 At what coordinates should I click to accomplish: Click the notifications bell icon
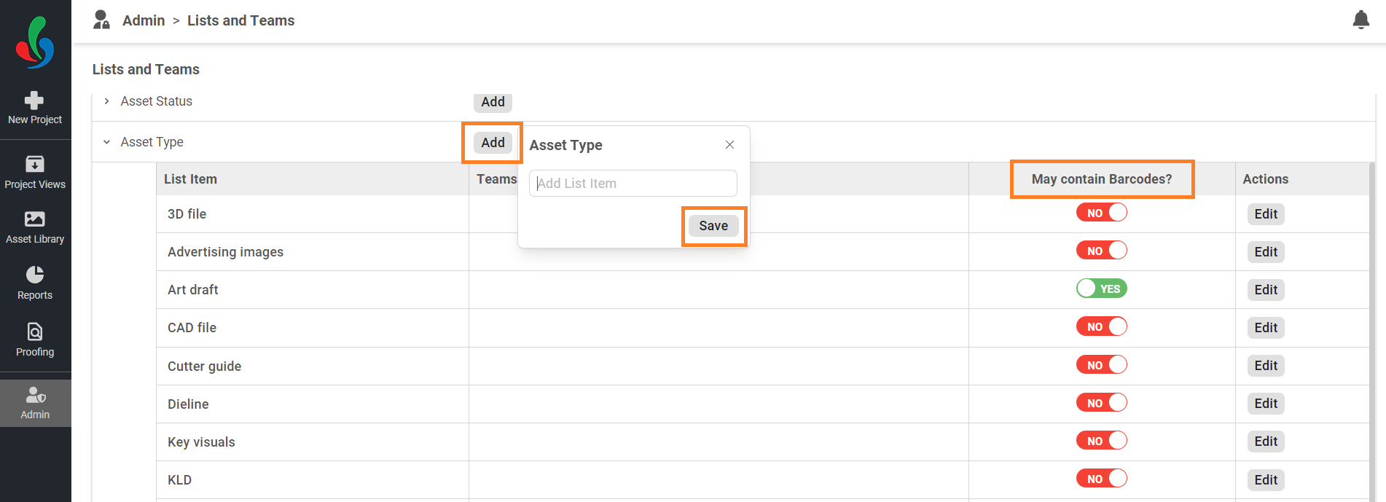[x=1360, y=20]
